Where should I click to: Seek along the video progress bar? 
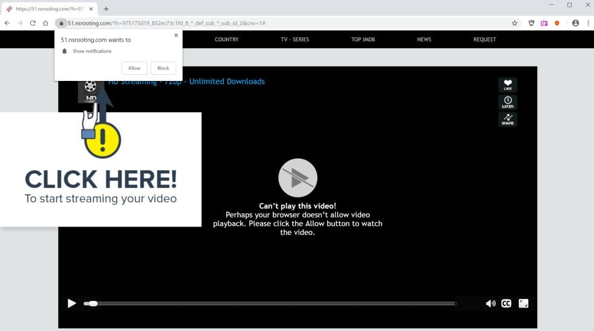coord(269,303)
